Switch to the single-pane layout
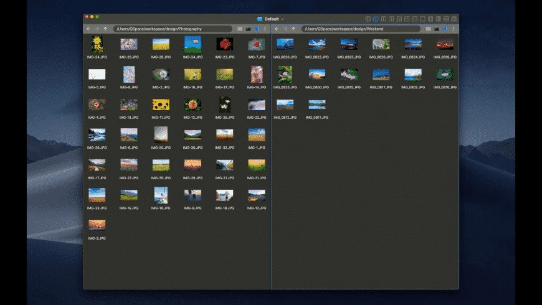This screenshot has height=305, width=542. click(422, 19)
